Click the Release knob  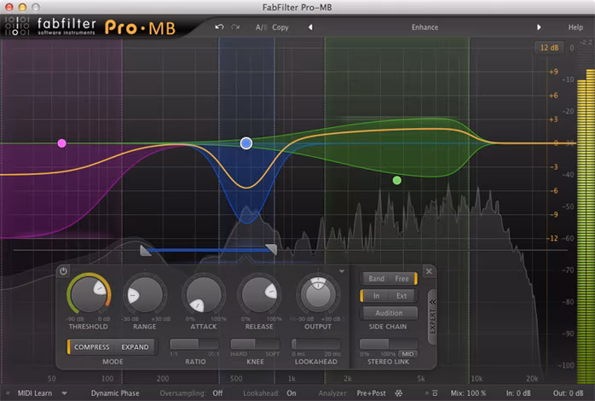[259, 294]
